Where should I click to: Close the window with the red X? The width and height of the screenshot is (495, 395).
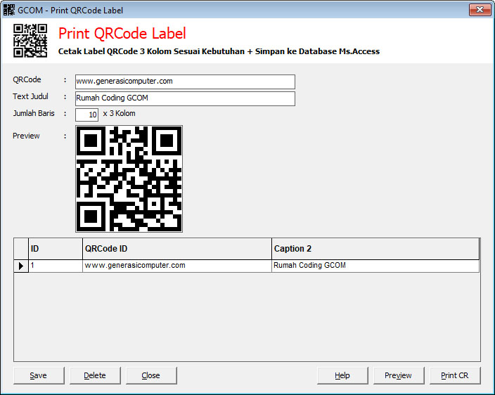coord(479,9)
